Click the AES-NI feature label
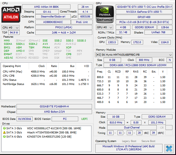Viewport: 176px width, 155px height. [x=8, y=58]
